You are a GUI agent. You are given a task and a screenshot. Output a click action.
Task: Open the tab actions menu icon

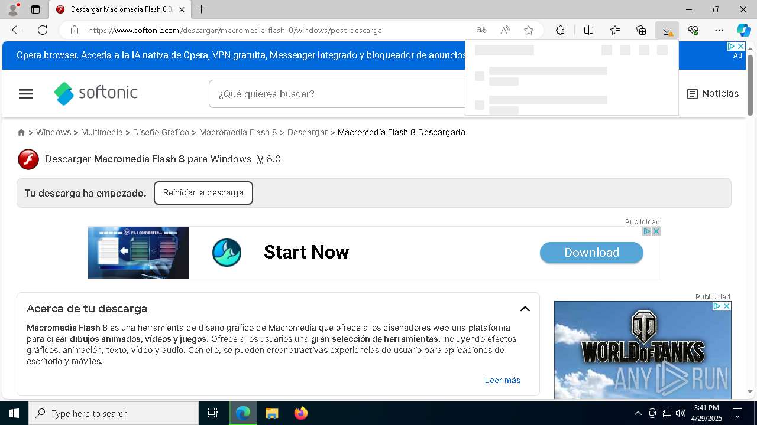(35, 9)
